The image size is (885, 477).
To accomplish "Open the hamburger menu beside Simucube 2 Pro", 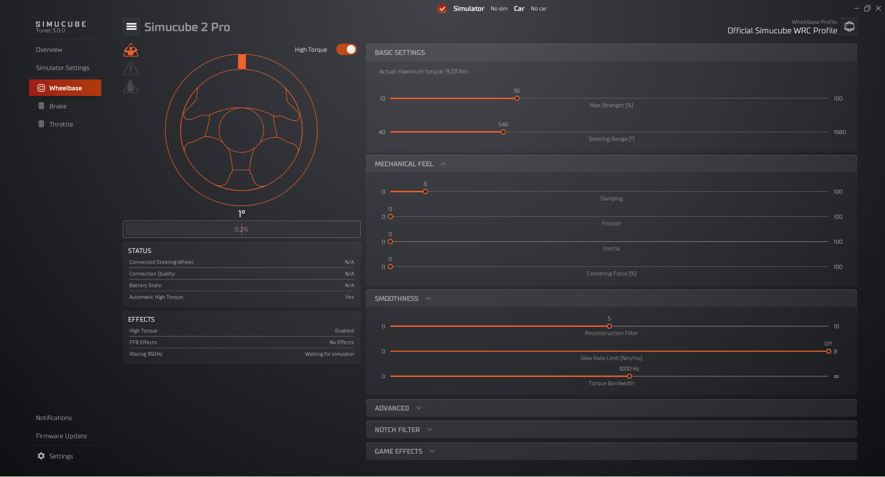I will [x=131, y=26].
